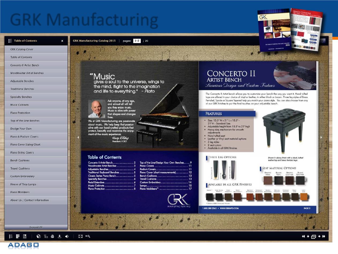Viewport: 338px width, 254px height.
Task: Open the bookmarks panel icon
Action: [x=25, y=236]
